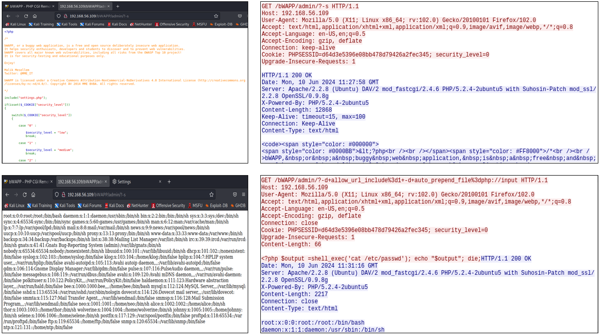Screen dimensions: 601x335
Task: Open MSFU bookmark in top browser
Action: click(x=199, y=24)
